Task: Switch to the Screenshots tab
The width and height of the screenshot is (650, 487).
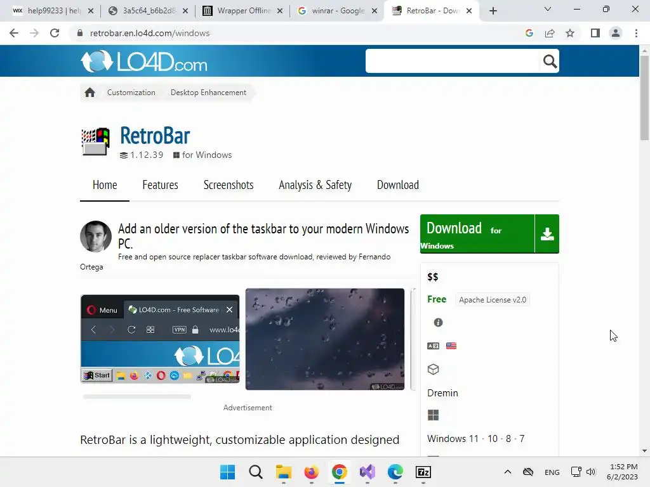Action: point(229,185)
